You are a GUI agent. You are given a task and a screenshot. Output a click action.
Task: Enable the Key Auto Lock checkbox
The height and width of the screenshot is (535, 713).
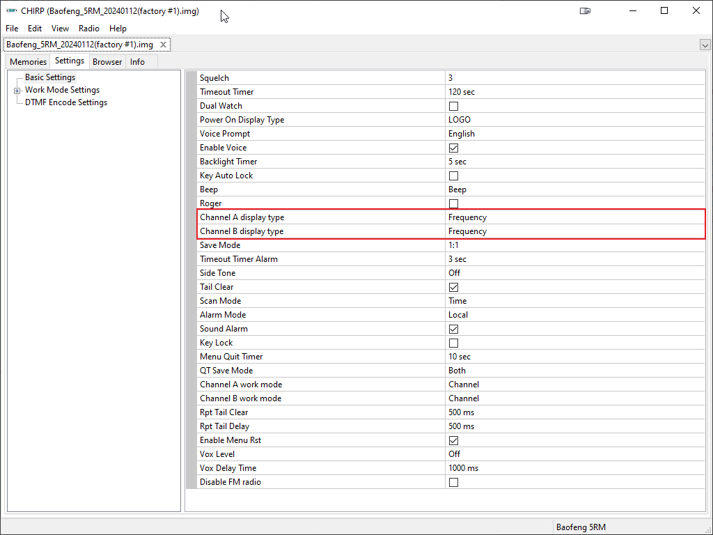pos(453,176)
